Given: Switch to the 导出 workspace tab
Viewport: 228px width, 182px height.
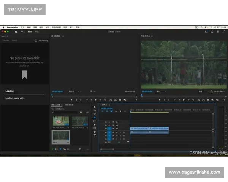Looking at the screenshot, I should [x=36, y=31].
